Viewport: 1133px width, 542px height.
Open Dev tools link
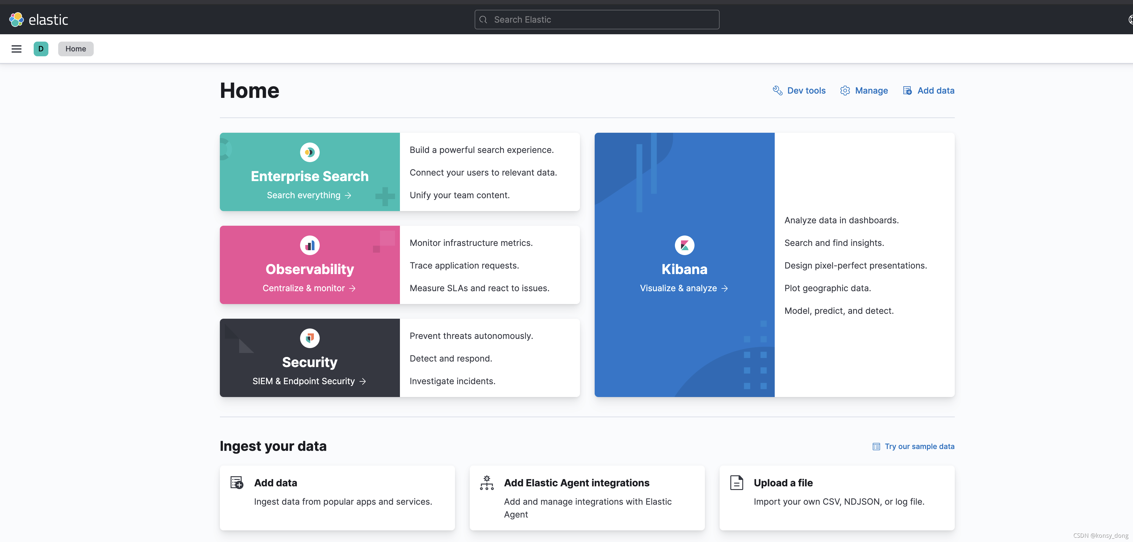click(x=806, y=91)
